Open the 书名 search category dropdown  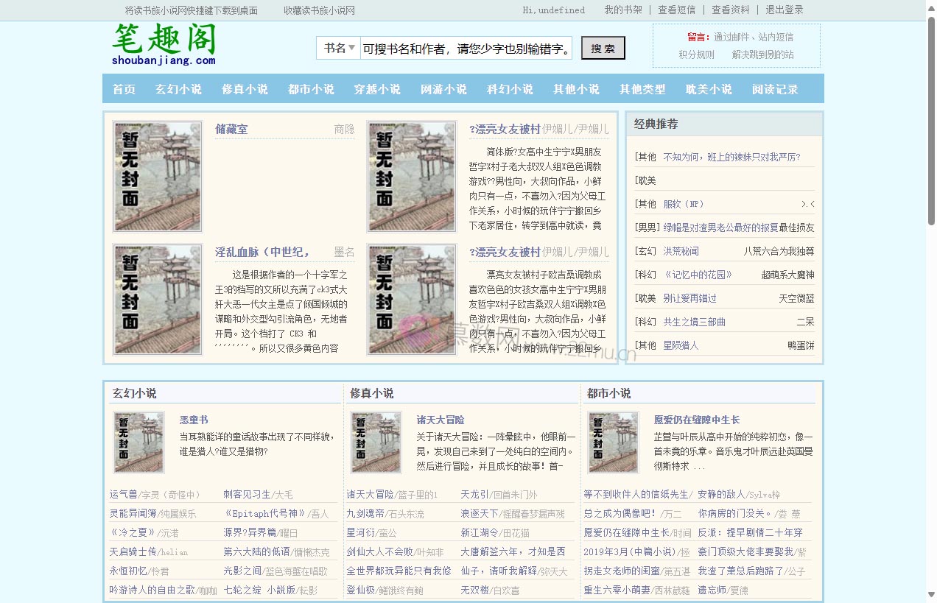(x=337, y=47)
